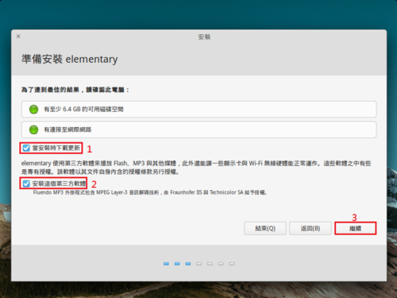Image resolution: width=397 pixels, height=298 pixels.
Task: Click the fourth empty progress step dot
Action: click(199, 264)
